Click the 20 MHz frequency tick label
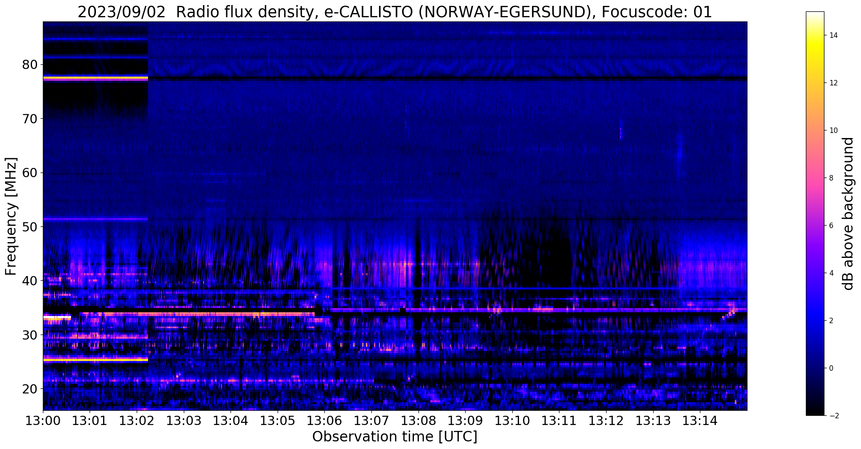Screen dimensions: 861x449 click(31, 389)
